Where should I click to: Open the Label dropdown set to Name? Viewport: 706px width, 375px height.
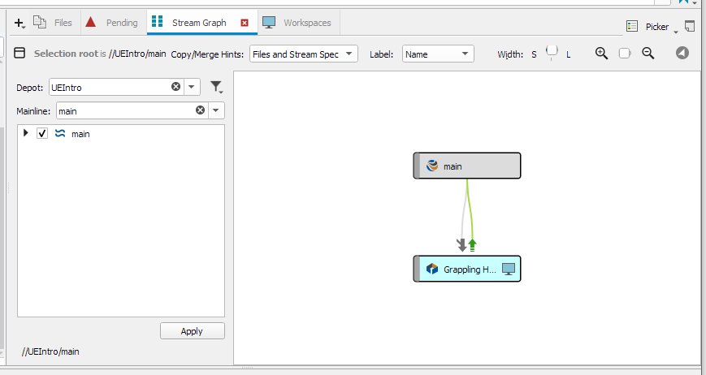(x=438, y=54)
